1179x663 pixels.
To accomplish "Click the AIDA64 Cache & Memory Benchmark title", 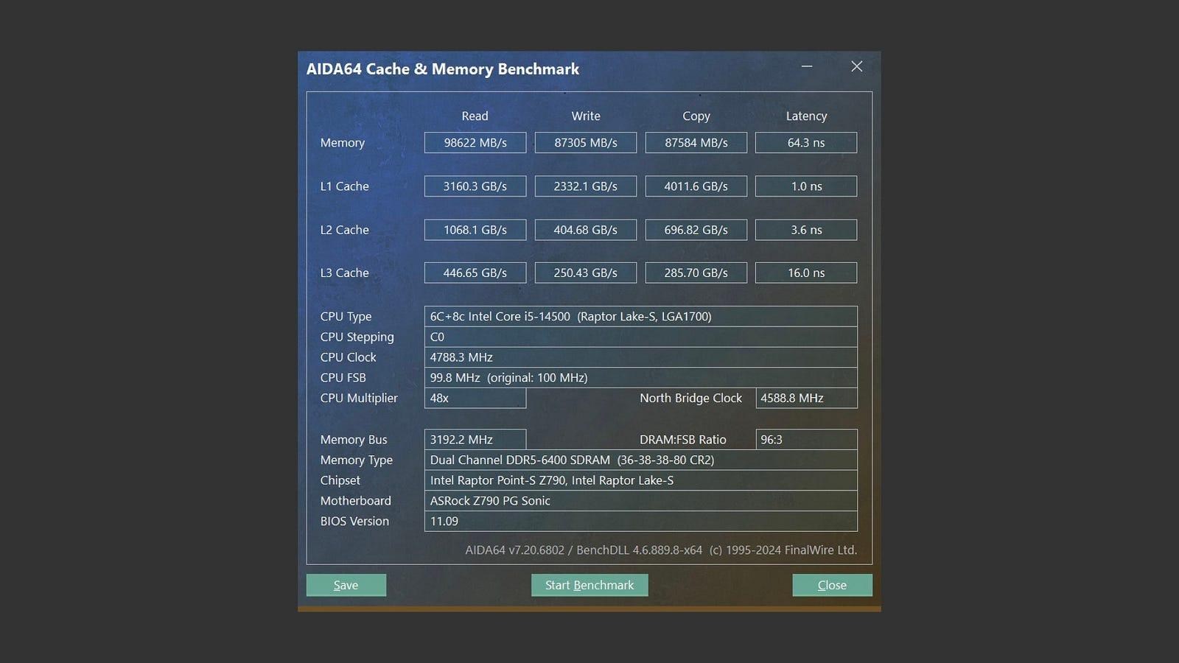I will 443,69.
